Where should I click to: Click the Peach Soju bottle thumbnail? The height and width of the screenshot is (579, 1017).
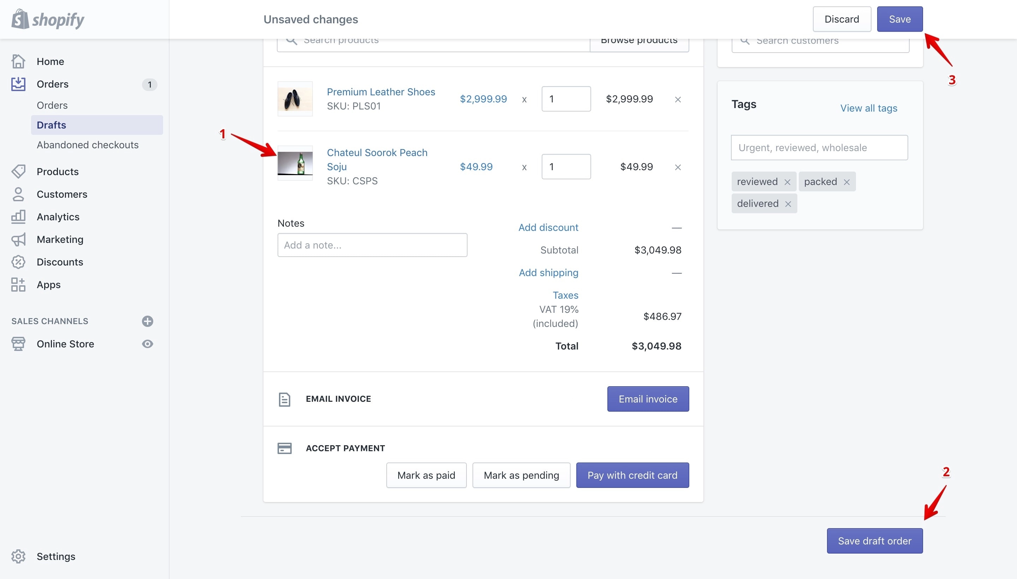coord(295,163)
